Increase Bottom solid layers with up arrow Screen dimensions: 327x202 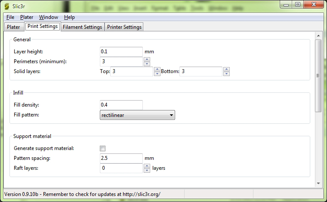tap(226, 69)
